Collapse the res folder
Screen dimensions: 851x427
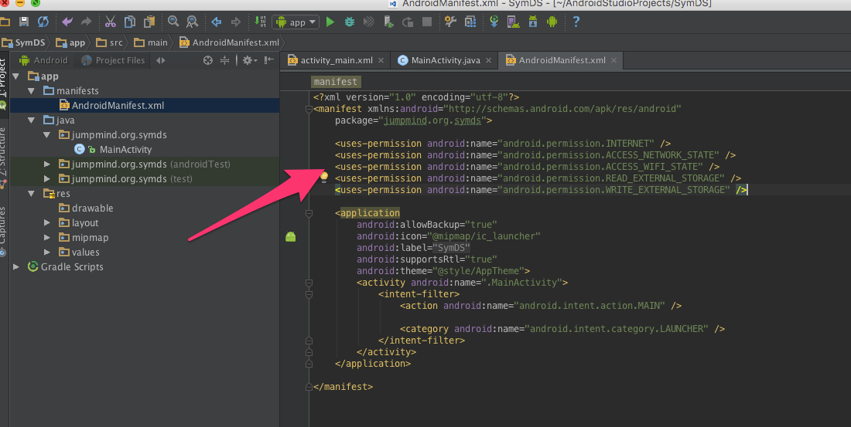pos(32,194)
